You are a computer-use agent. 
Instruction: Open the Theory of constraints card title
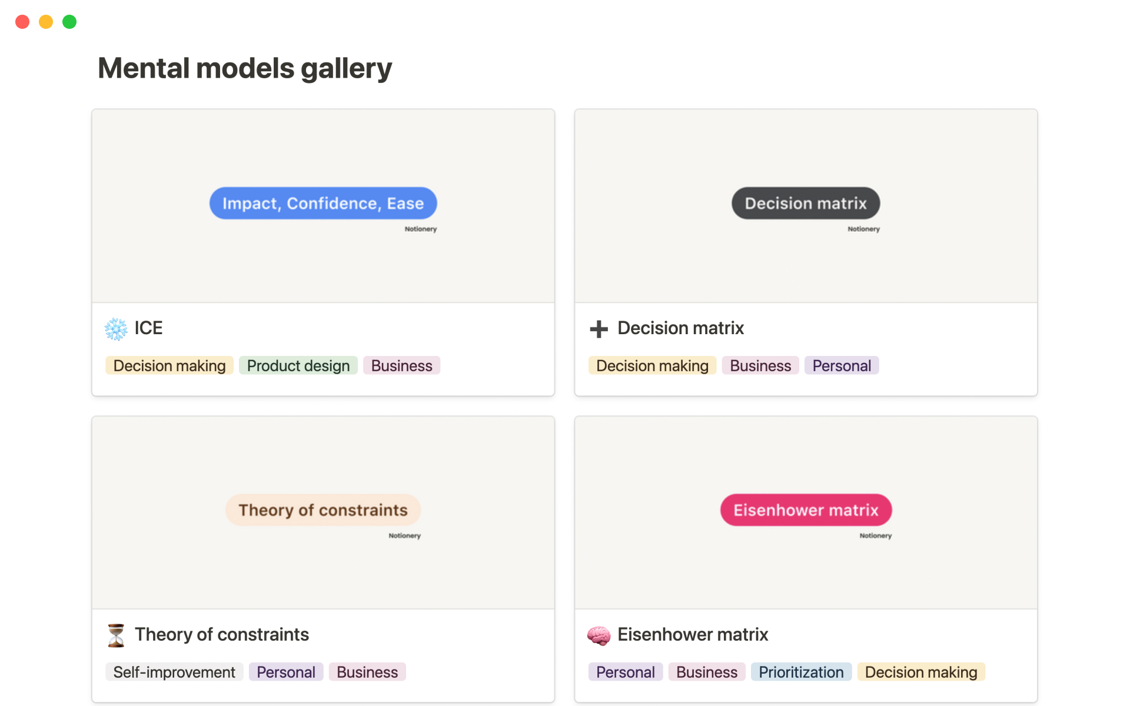coord(222,635)
